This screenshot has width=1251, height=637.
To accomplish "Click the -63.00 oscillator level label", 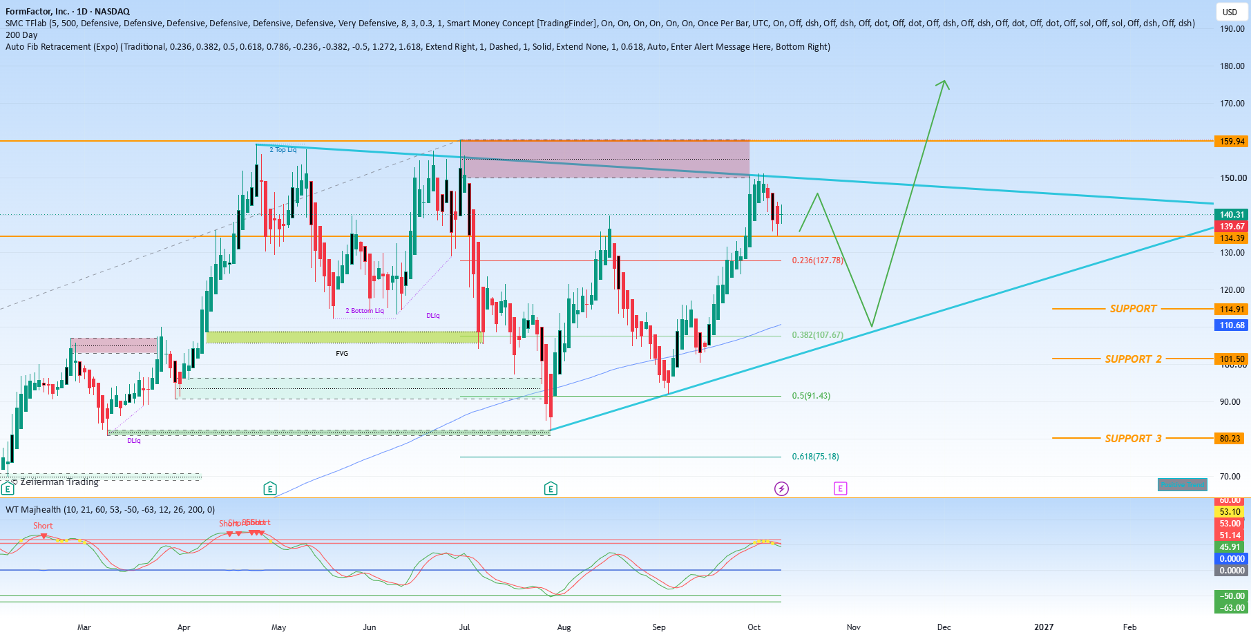I will [x=1231, y=607].
